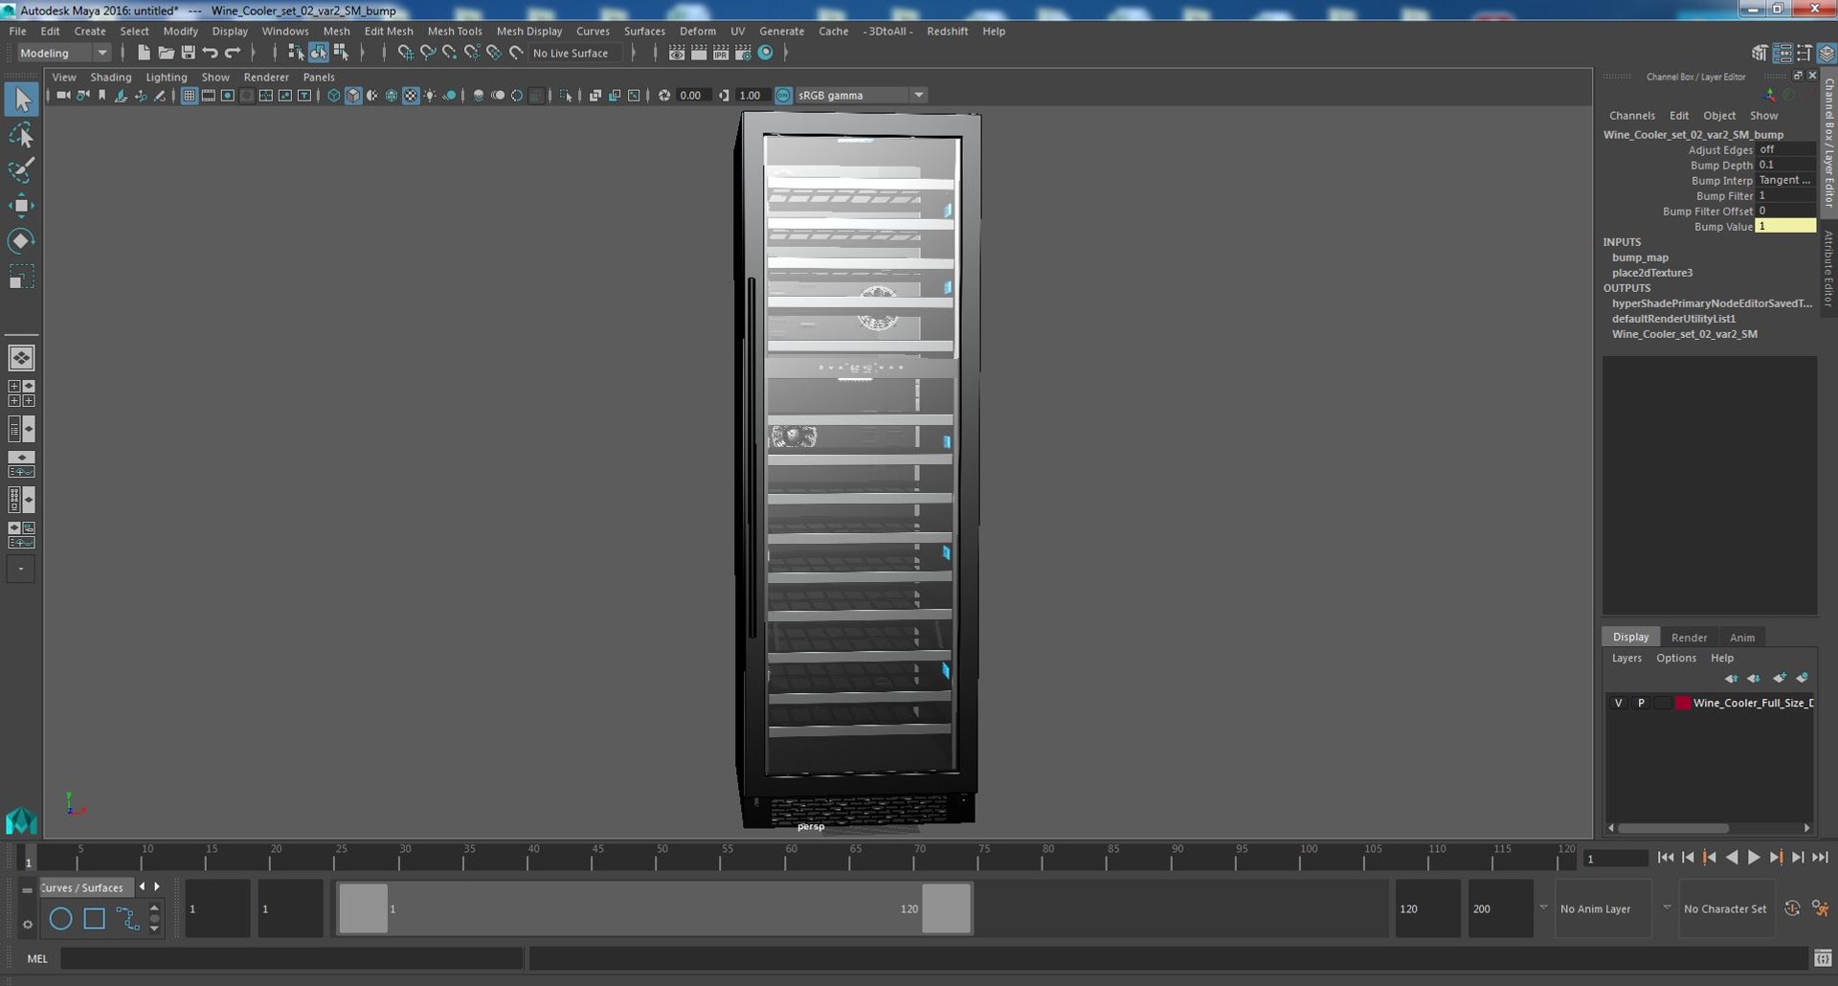Image resolution: width=1838 pixels, height=986 pixels.
Task: Select Wine_Cooler_set_02_var2_SM output node
Action: [1685, 334]
